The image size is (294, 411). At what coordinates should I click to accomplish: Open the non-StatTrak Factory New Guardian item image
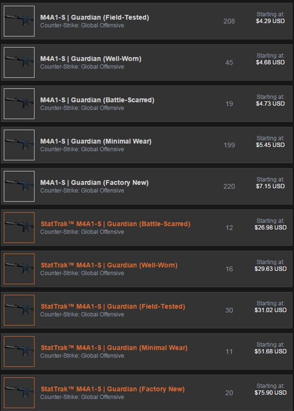[x=19, y=187]
